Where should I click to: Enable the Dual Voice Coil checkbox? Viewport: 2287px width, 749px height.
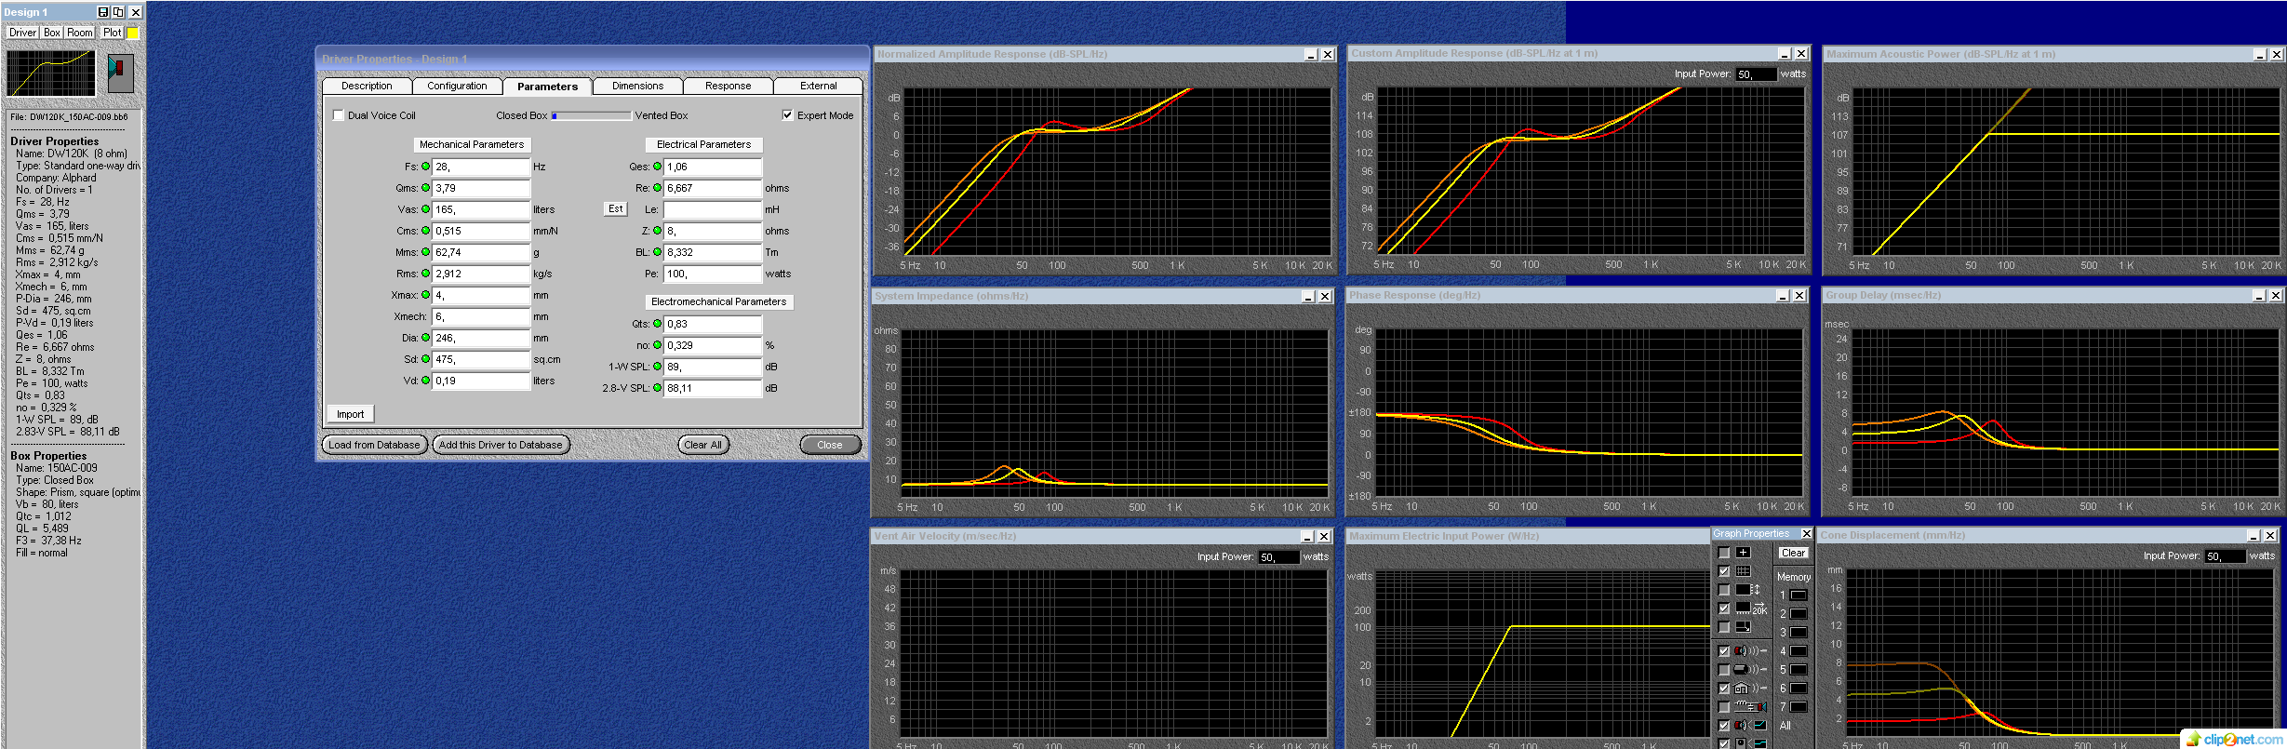click(339, 115)
